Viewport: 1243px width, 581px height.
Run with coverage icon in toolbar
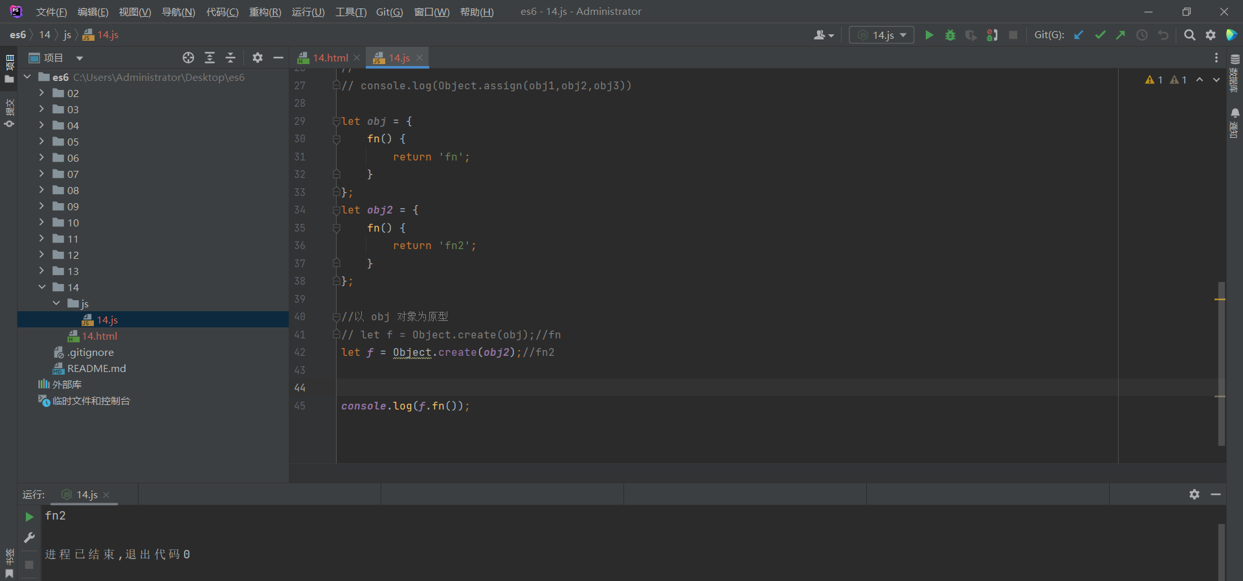(x=971, y=35)
